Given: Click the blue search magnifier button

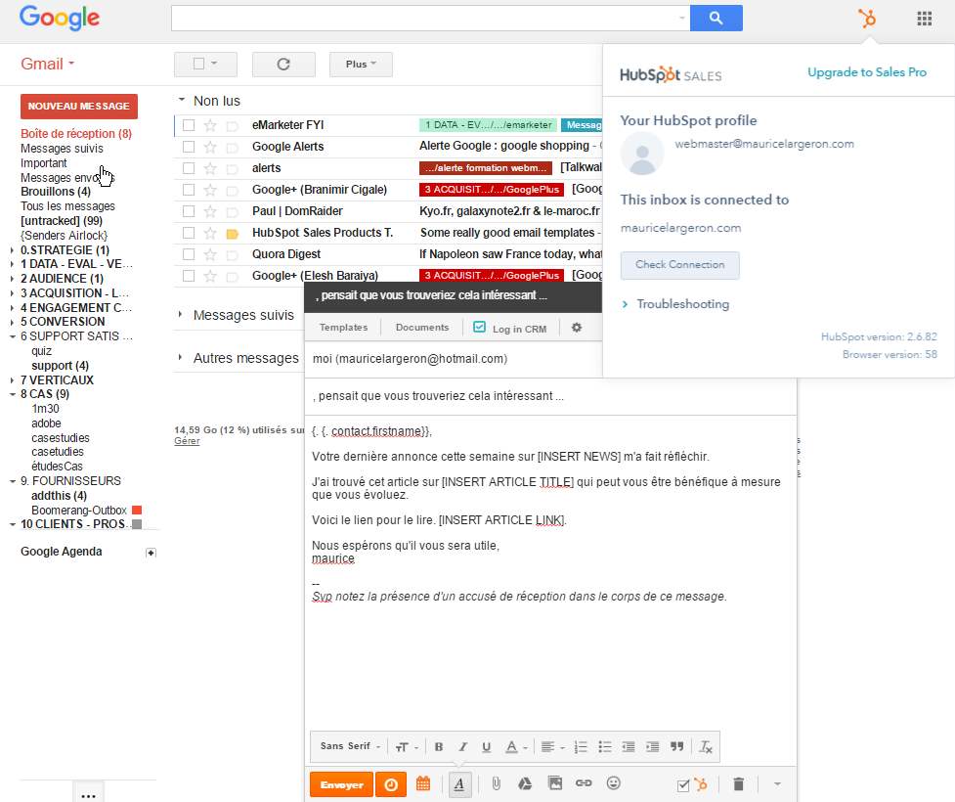Looking at the screenshot, I should pyautogui.click(x=716, y=19).
